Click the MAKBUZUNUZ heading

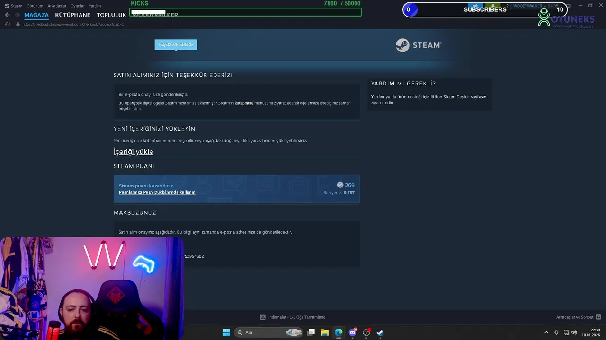coord(135,213)
